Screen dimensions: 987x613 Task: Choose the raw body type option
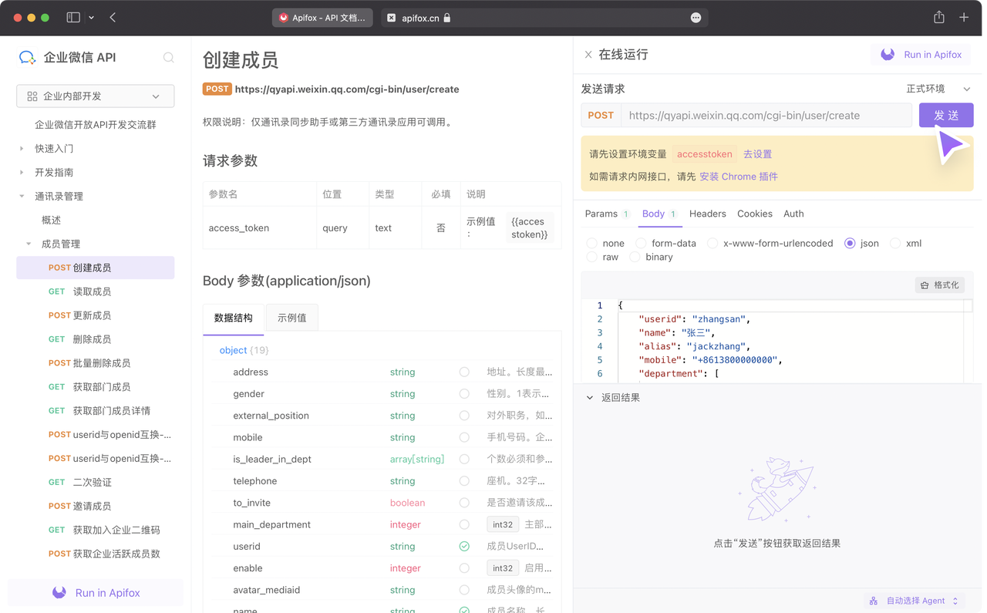[x=592, y=257]
